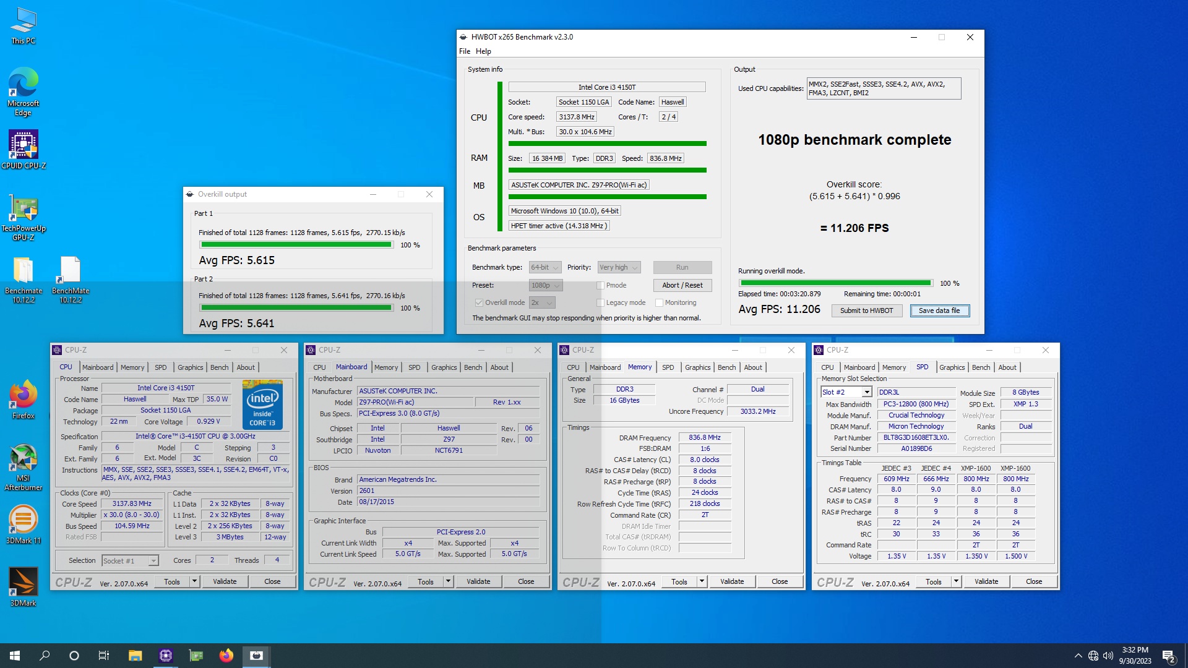The width and height of the screenshot is (1188, 668).
Task: Open Benchmark type 64-bit dropdown
Action: pos(545,267)
